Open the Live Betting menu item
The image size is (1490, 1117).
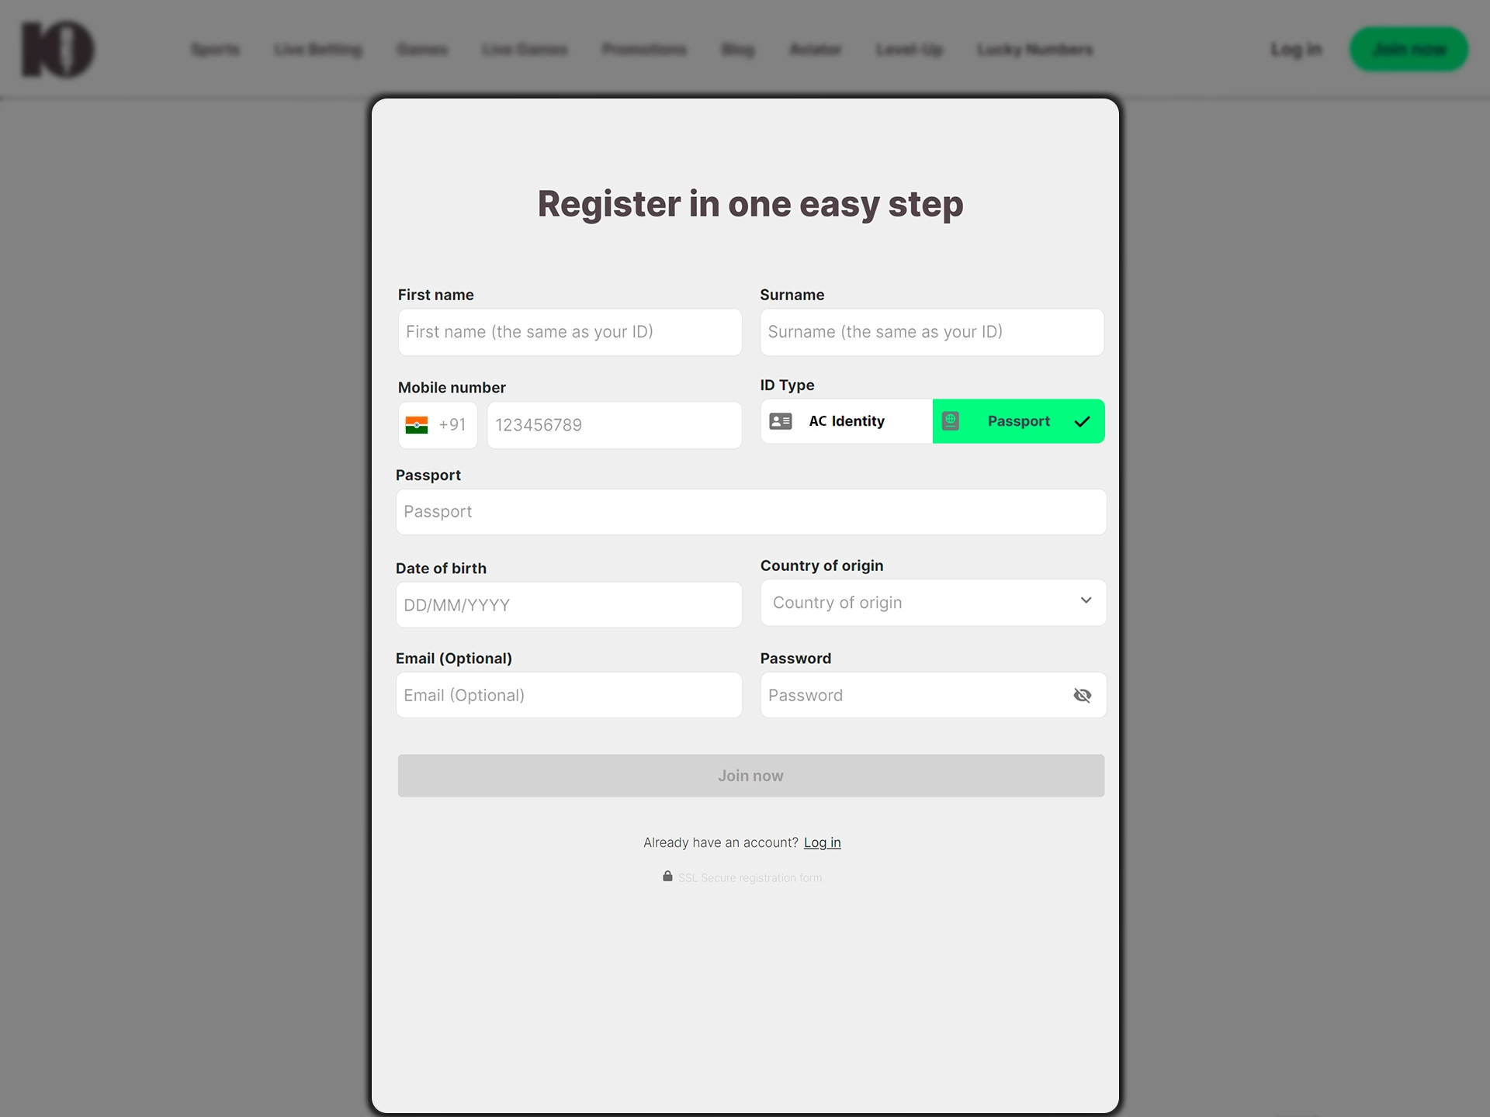(x=317, y=50)
